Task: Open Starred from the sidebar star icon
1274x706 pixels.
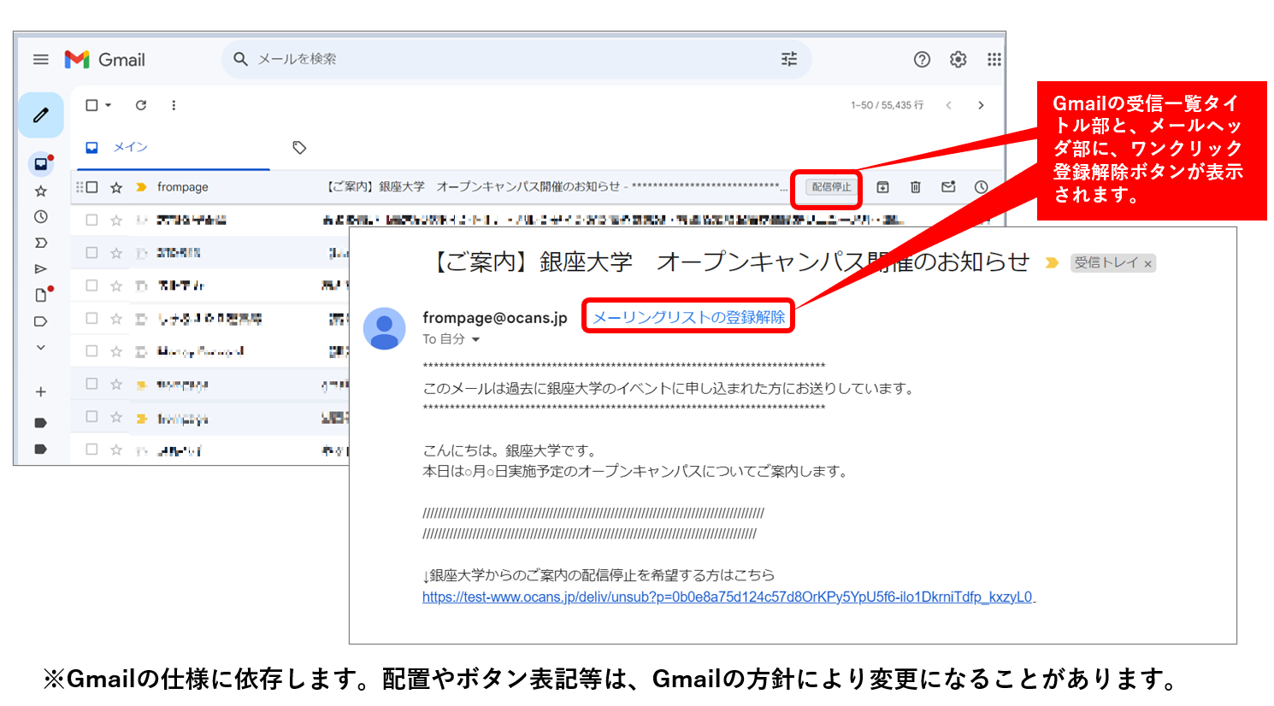Action: click(x=40, y=191)
